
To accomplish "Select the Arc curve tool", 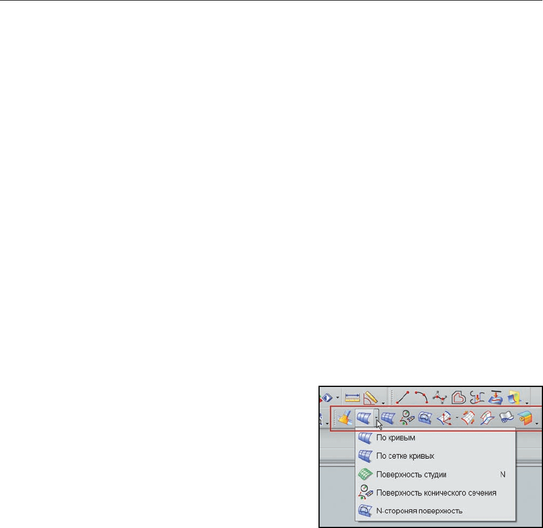I will [421, 398].
